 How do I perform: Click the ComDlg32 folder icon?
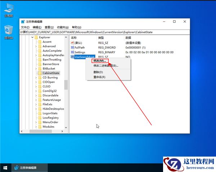coord(40,91)
